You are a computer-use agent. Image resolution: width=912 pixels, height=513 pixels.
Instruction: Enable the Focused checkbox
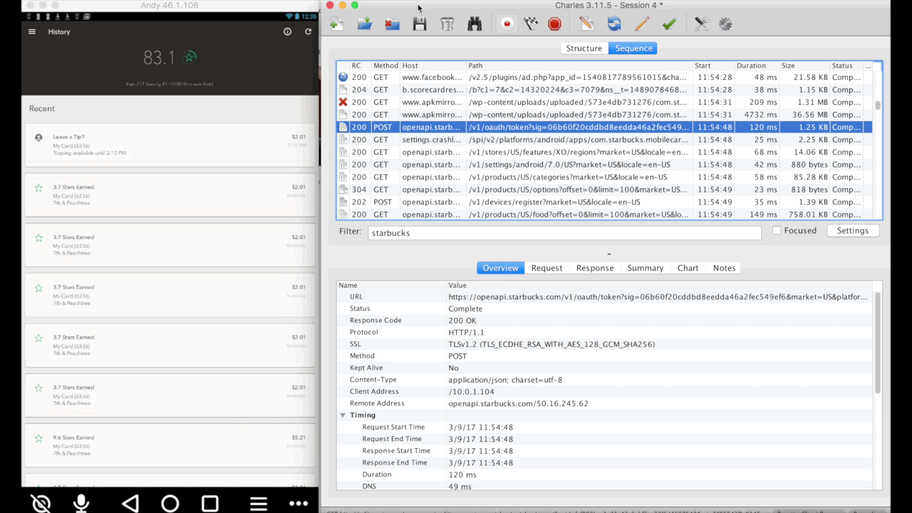[x=777, y=231]
